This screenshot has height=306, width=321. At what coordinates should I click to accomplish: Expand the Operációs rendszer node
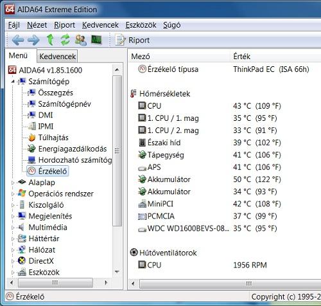coord(13,194)
